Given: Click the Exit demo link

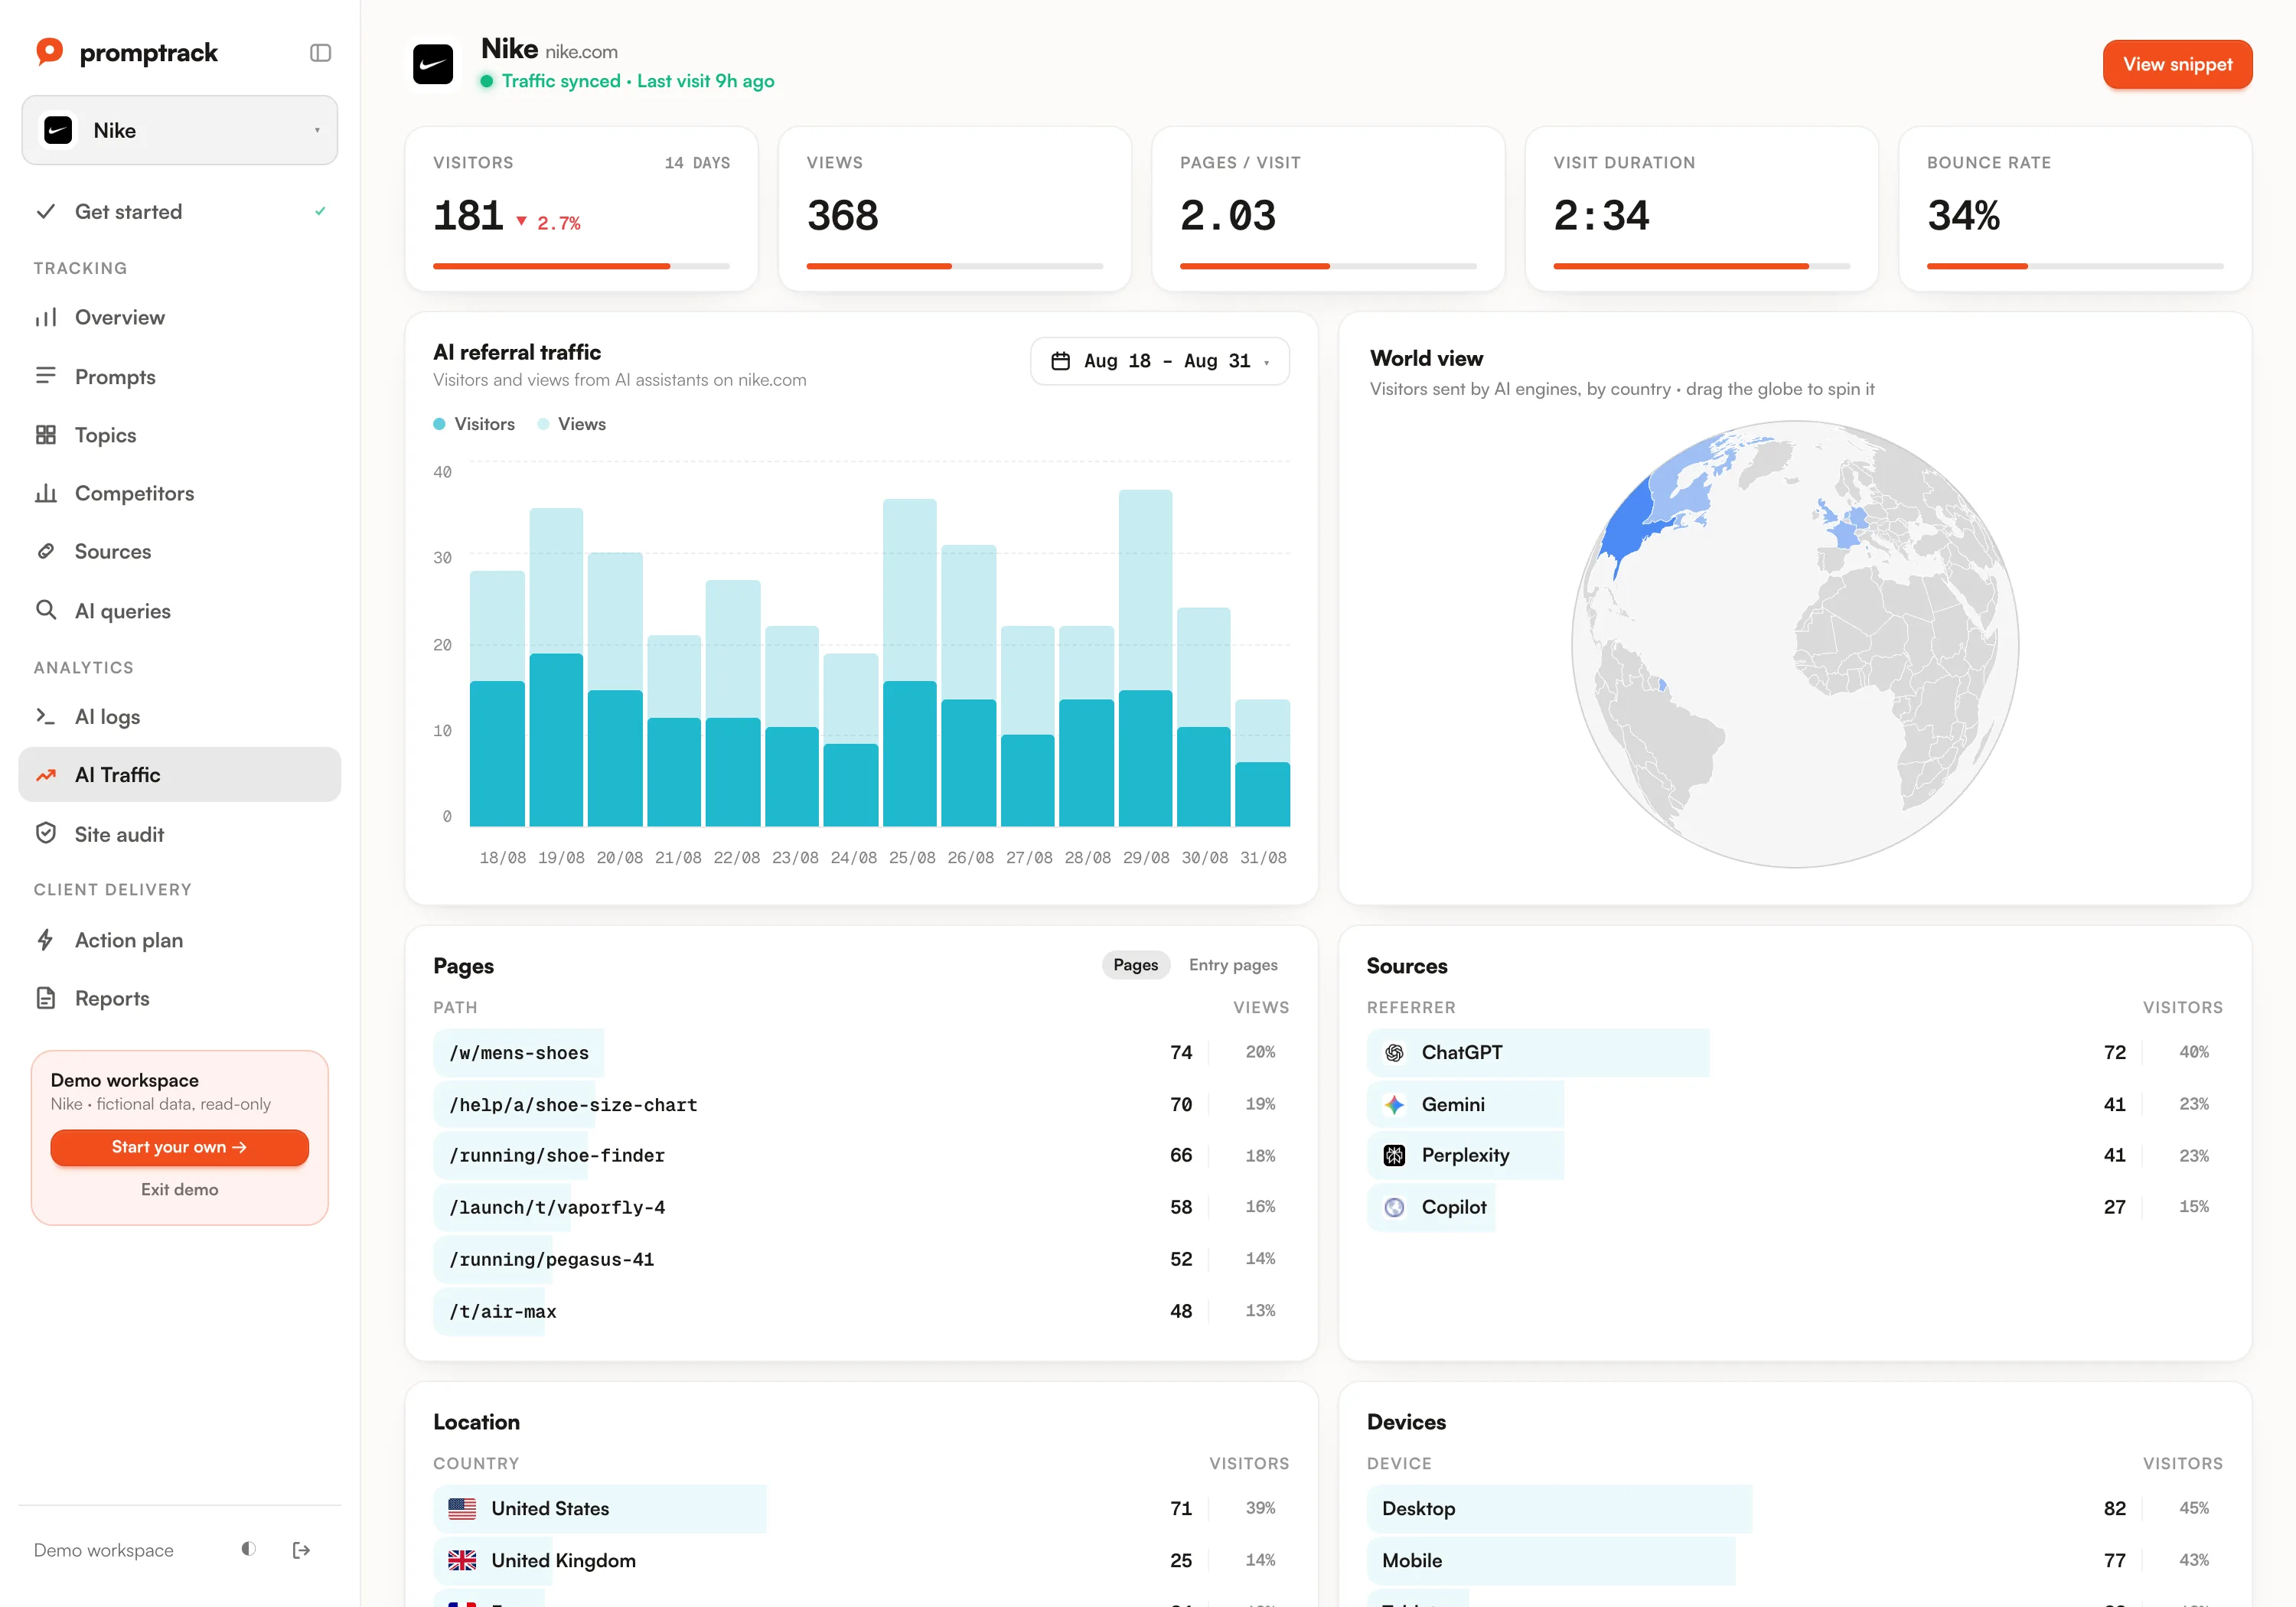Looking at the screenshot, I should pyautogui.click(x=180, y=1189).
